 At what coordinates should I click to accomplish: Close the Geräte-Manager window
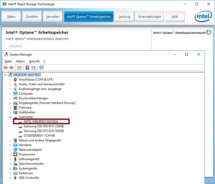click(198, 54)
